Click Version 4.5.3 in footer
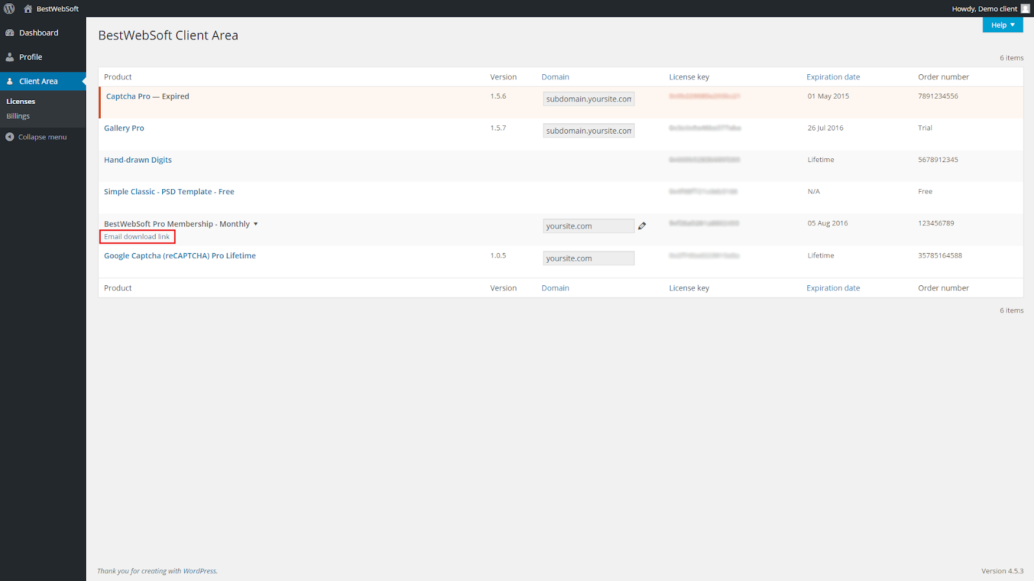Screen dimensions: 1034x581 pos(1002,571)
